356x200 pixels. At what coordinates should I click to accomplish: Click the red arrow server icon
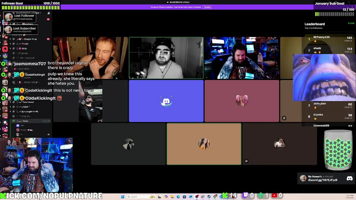(x=5, y=49)
